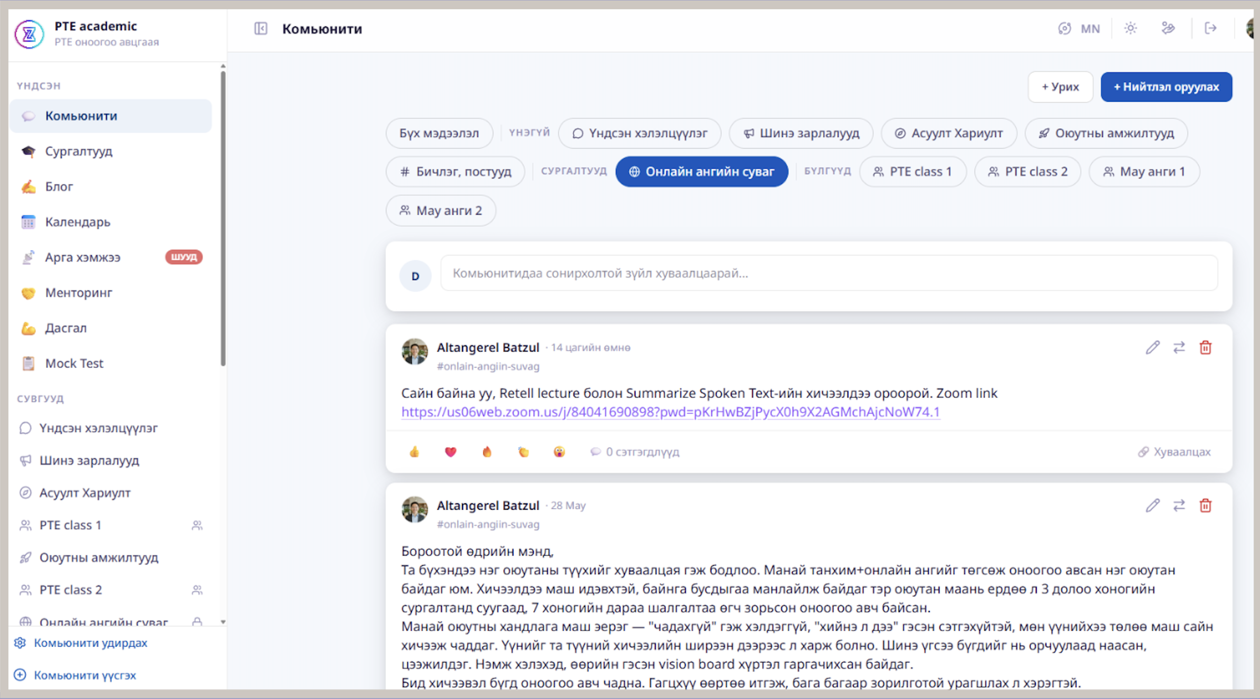Select Бүх мэдээлэл filter chip

coord(439,133)
